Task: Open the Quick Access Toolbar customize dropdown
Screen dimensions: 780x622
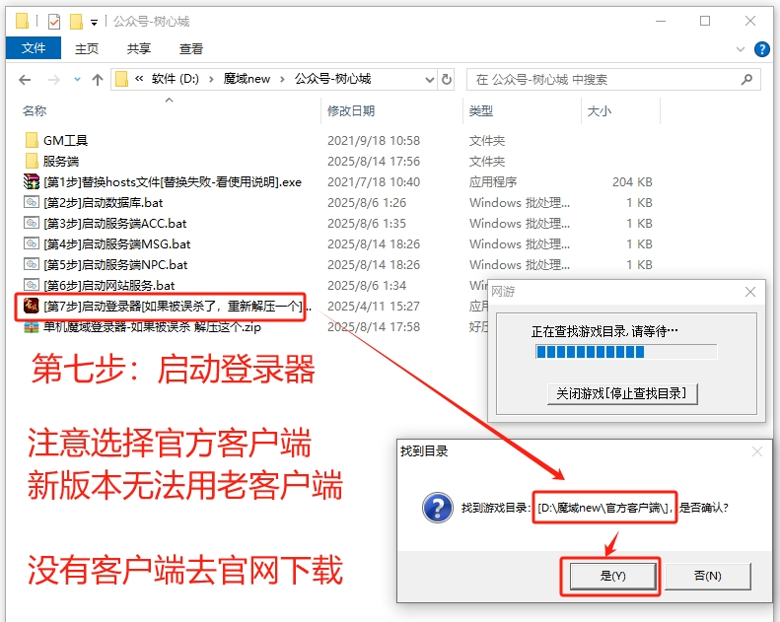Action: pyautogui.click(x=94, y=23)
